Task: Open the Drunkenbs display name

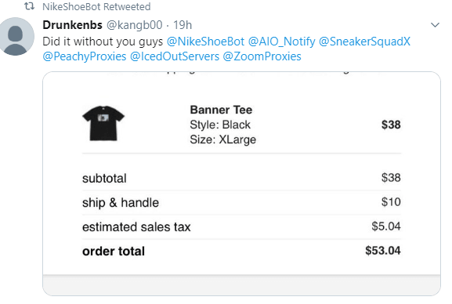Action: pos(72,25)
